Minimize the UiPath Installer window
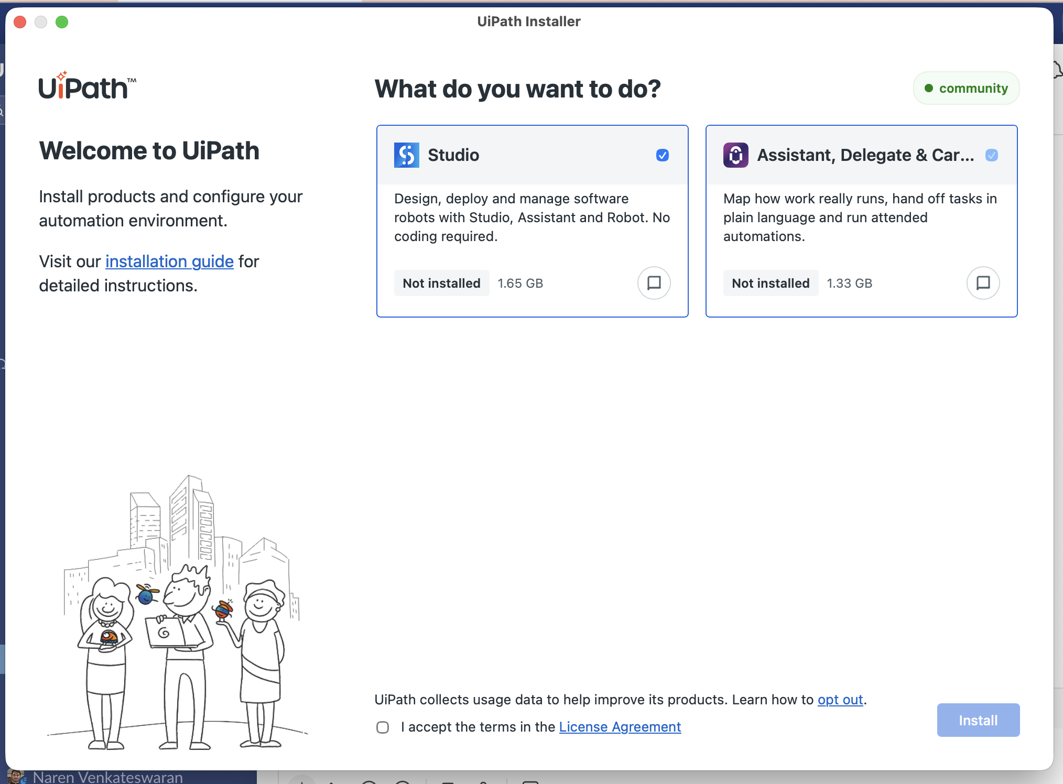The height and width of the screenshot is (784, 1063). [41, 22]
